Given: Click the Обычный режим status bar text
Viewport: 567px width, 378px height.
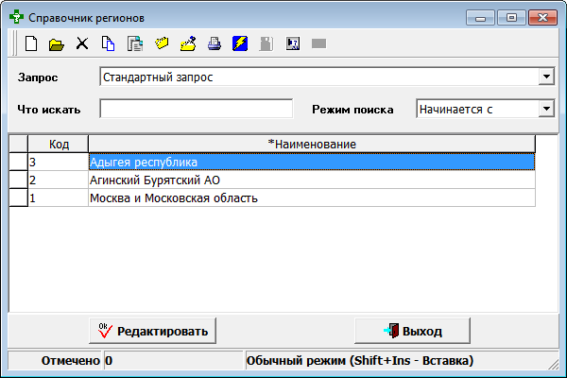Looking at the screenshot, I should (x=360, y=360).
